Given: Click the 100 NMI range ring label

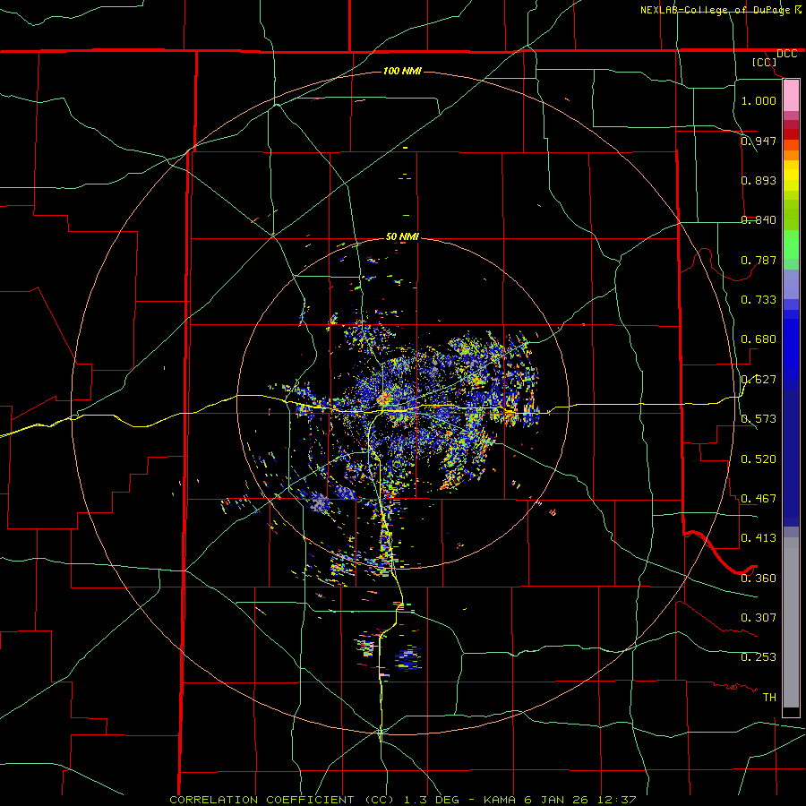Looking at the screenshot, I should pos(402,71).
